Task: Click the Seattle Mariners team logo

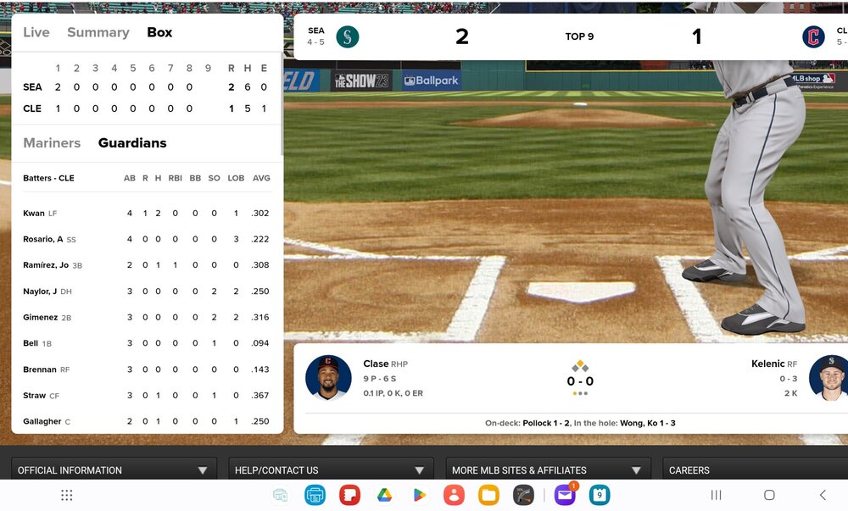Action: 347,36
